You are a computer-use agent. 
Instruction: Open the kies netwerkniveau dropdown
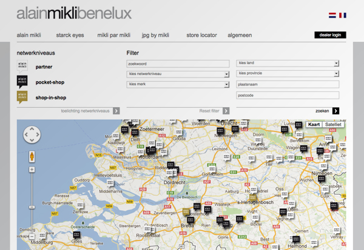pos(178,74)
